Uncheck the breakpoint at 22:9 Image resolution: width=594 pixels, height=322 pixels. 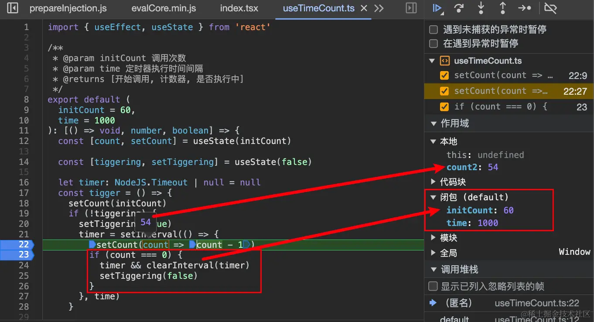point(444,75)
